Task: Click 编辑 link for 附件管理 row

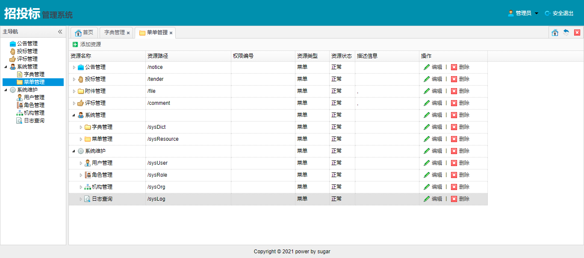Action: (437, 91)
